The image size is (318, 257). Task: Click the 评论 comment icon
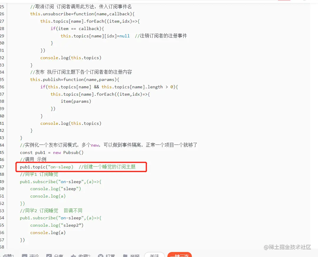pyautogui.click(x=24, y=256)
